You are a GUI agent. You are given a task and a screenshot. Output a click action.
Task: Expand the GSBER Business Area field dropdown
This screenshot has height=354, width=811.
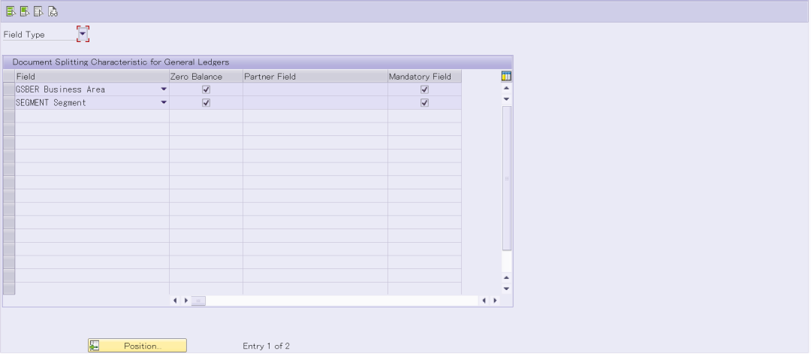(164, 89)
